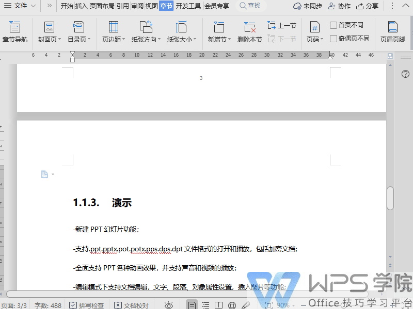Expand the paste options icon dropdown arrow
The image size is (413, 309).
tap(53, 174)
